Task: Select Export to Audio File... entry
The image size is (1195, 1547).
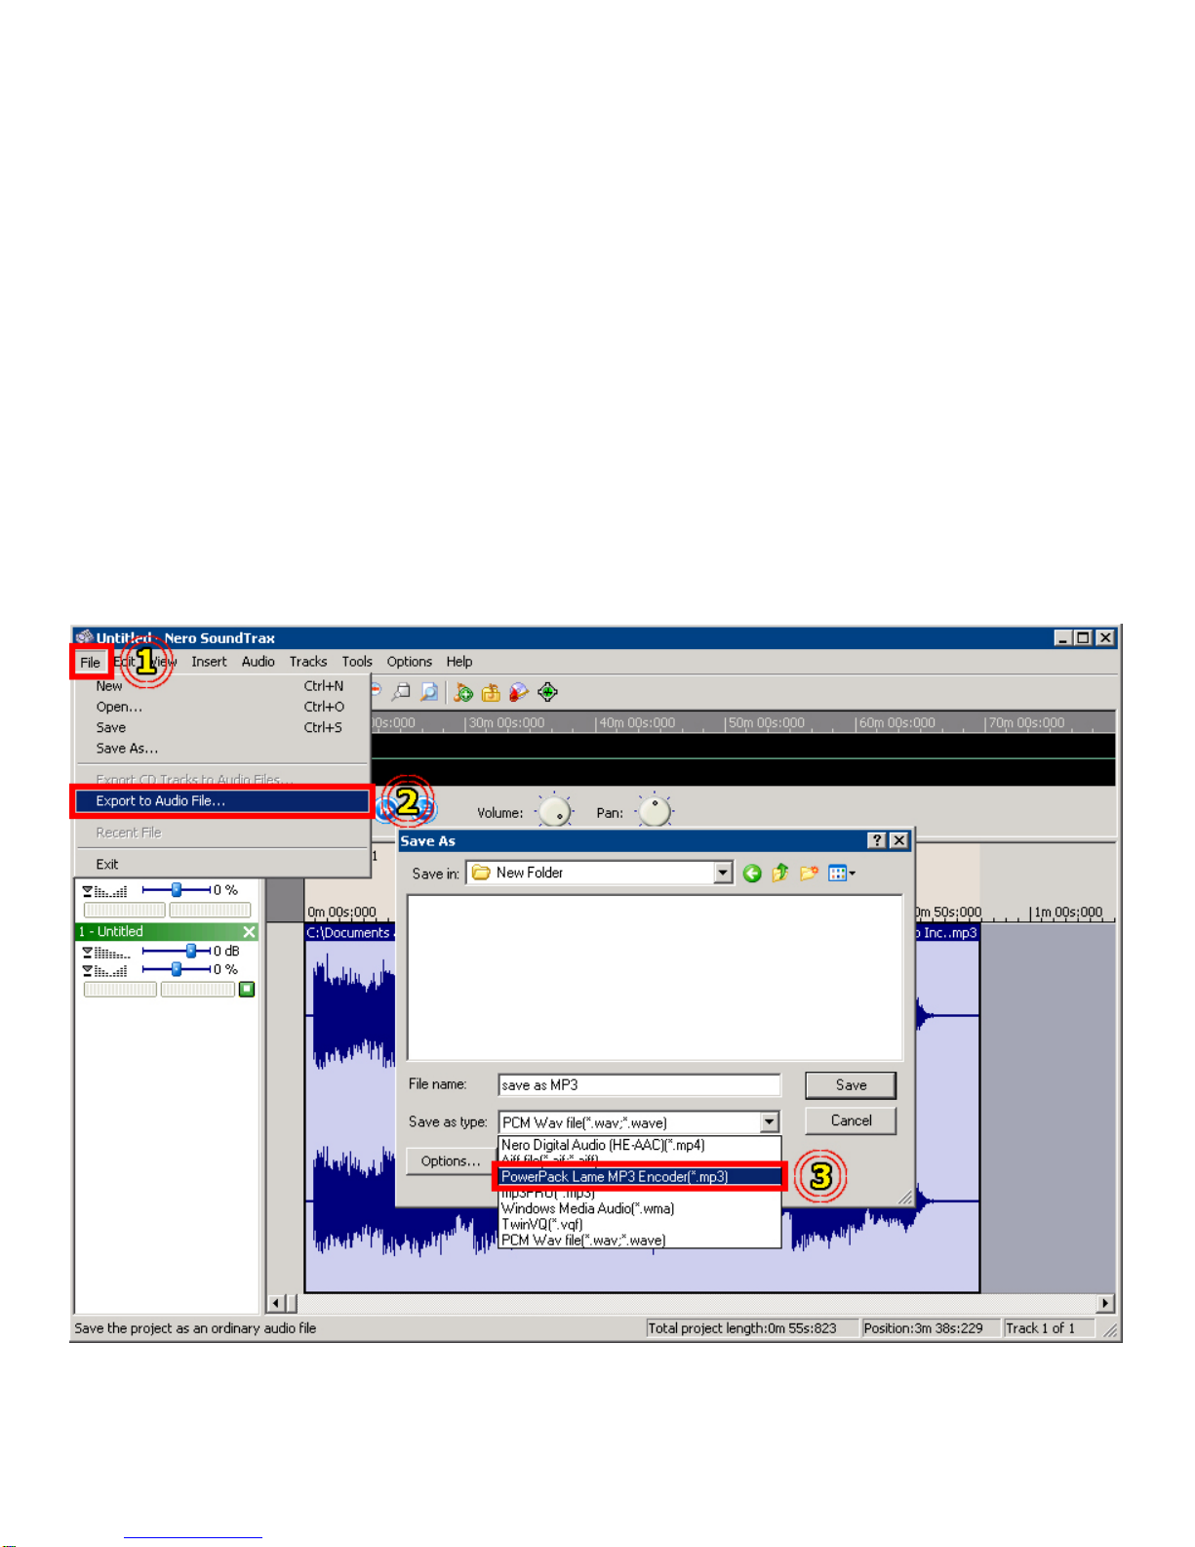Action: tap(222, 801)
